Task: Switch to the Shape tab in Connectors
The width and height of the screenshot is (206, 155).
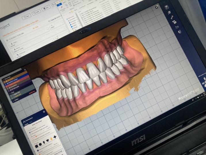Action: pos(26,125)
